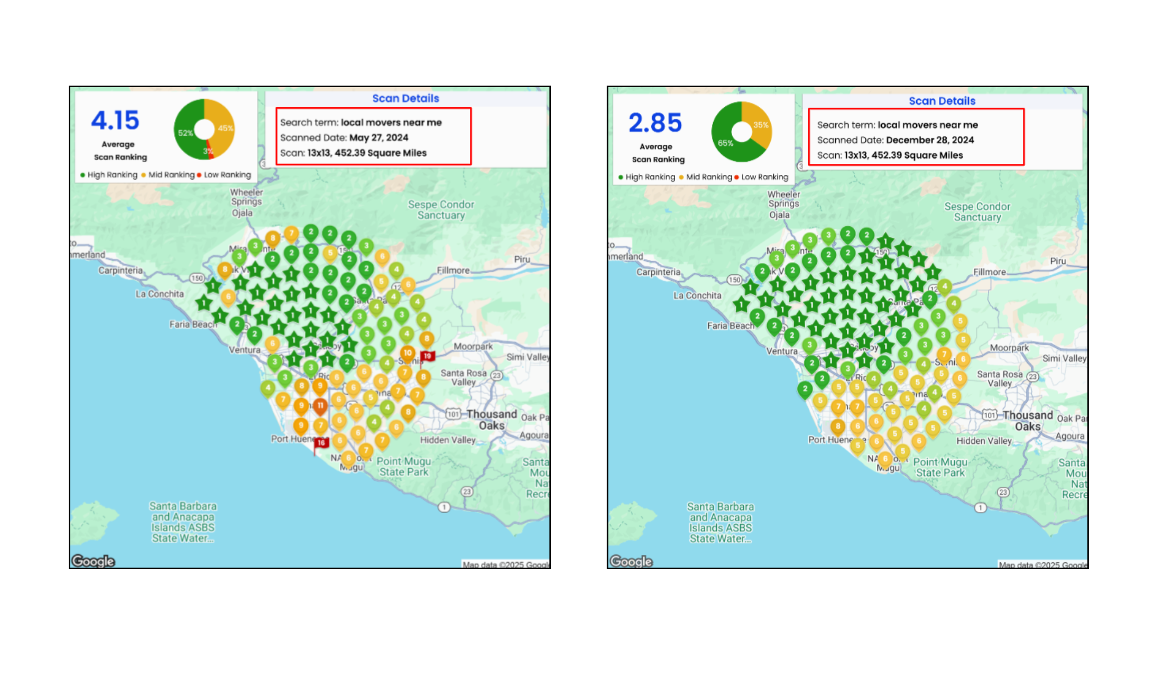The image size is (1163, 687).
Task: Click the Google logo on the right map
Action: [x=631, y=561]
